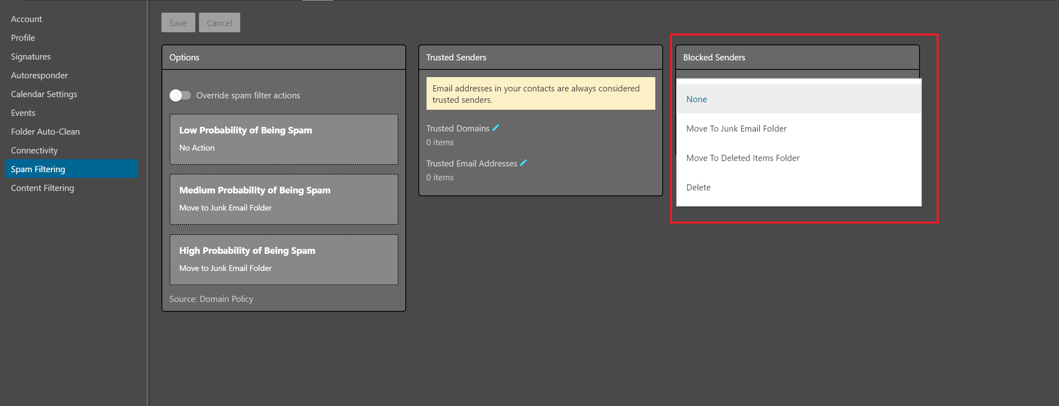This screenshot has height=406, width=1059.
Task: Open Calendar Settings in sidebar
Action: [x=44, y=94]
